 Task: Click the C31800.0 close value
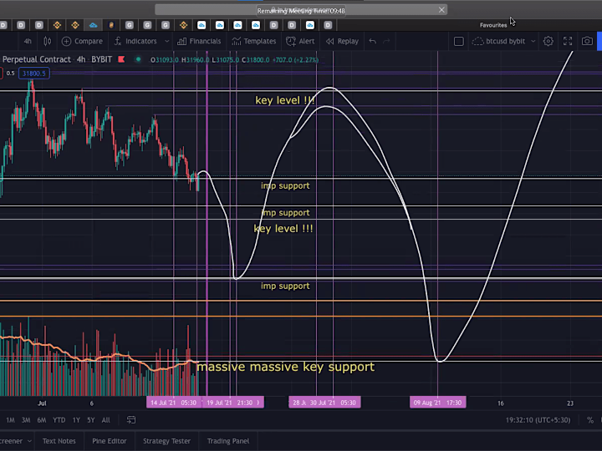pos(256,60)
